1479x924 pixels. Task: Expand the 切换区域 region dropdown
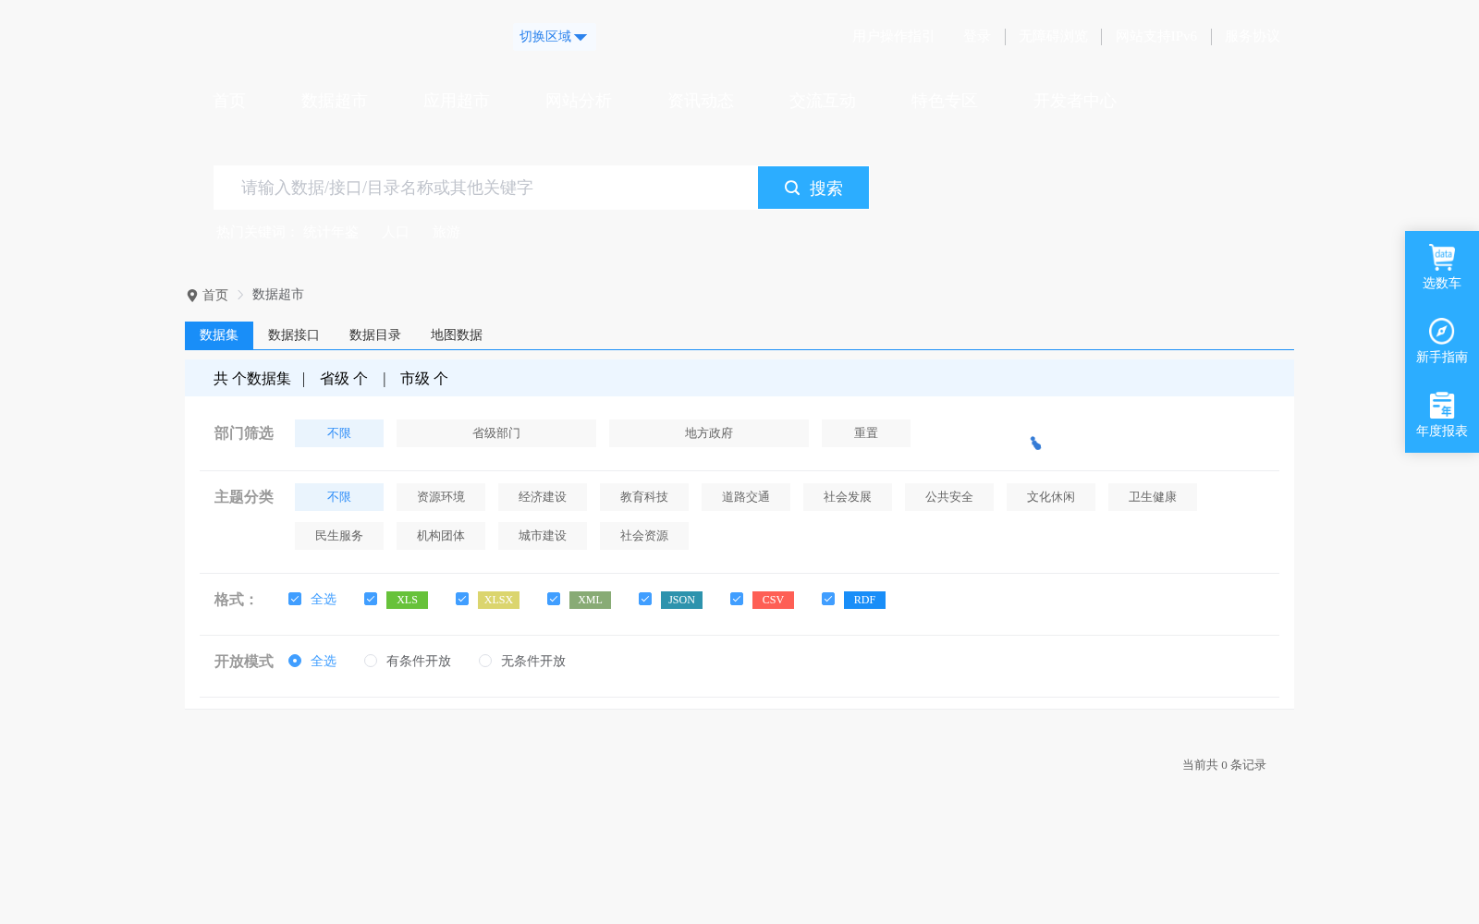(x=552, y=37)
